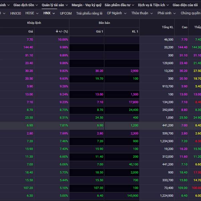Expand the CP Ngành dropdown
The height and width of the screenshot is (201, 201).
[x=125, y=13]
